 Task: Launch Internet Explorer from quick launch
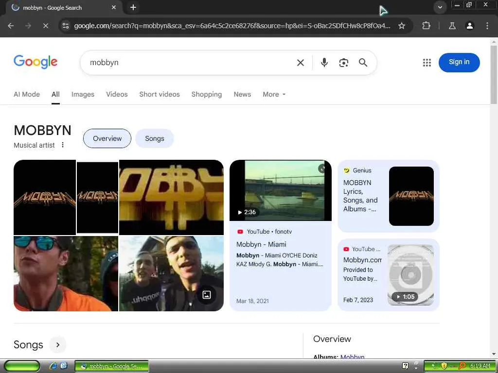click(53, 366)
